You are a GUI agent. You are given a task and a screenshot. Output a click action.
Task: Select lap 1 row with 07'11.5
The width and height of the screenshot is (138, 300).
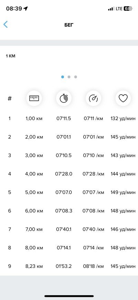(69, 118)
